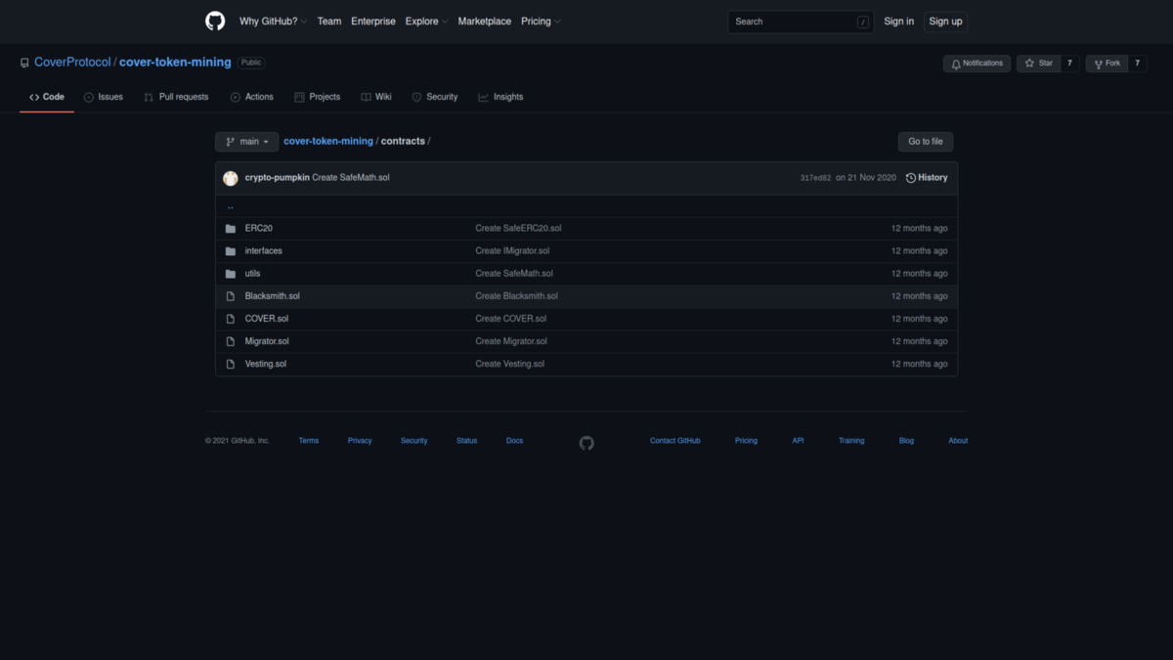Viewport: 1173px width, 660px height.
Task: Click the repository icon beside CoverProtocol
Action: click(x=24, y=63)
